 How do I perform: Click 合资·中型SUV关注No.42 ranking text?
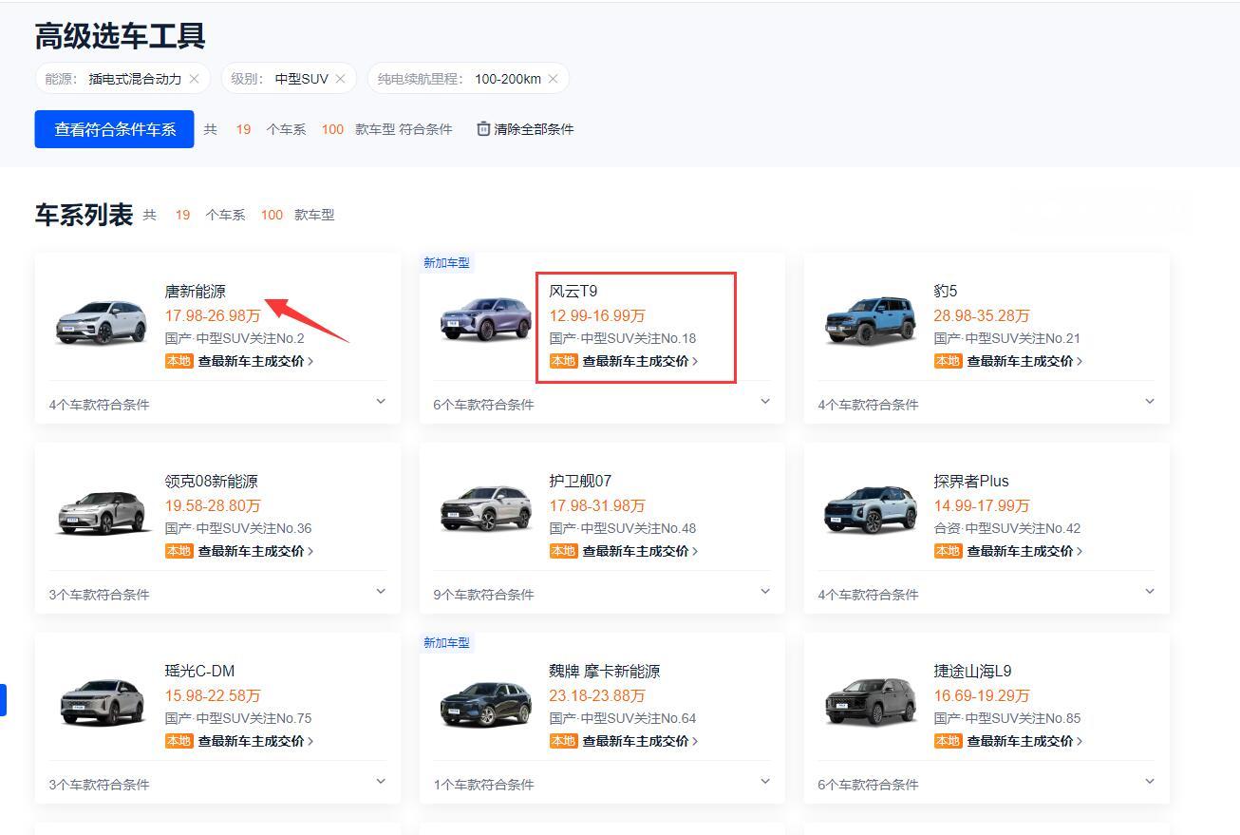[1006, 528]
